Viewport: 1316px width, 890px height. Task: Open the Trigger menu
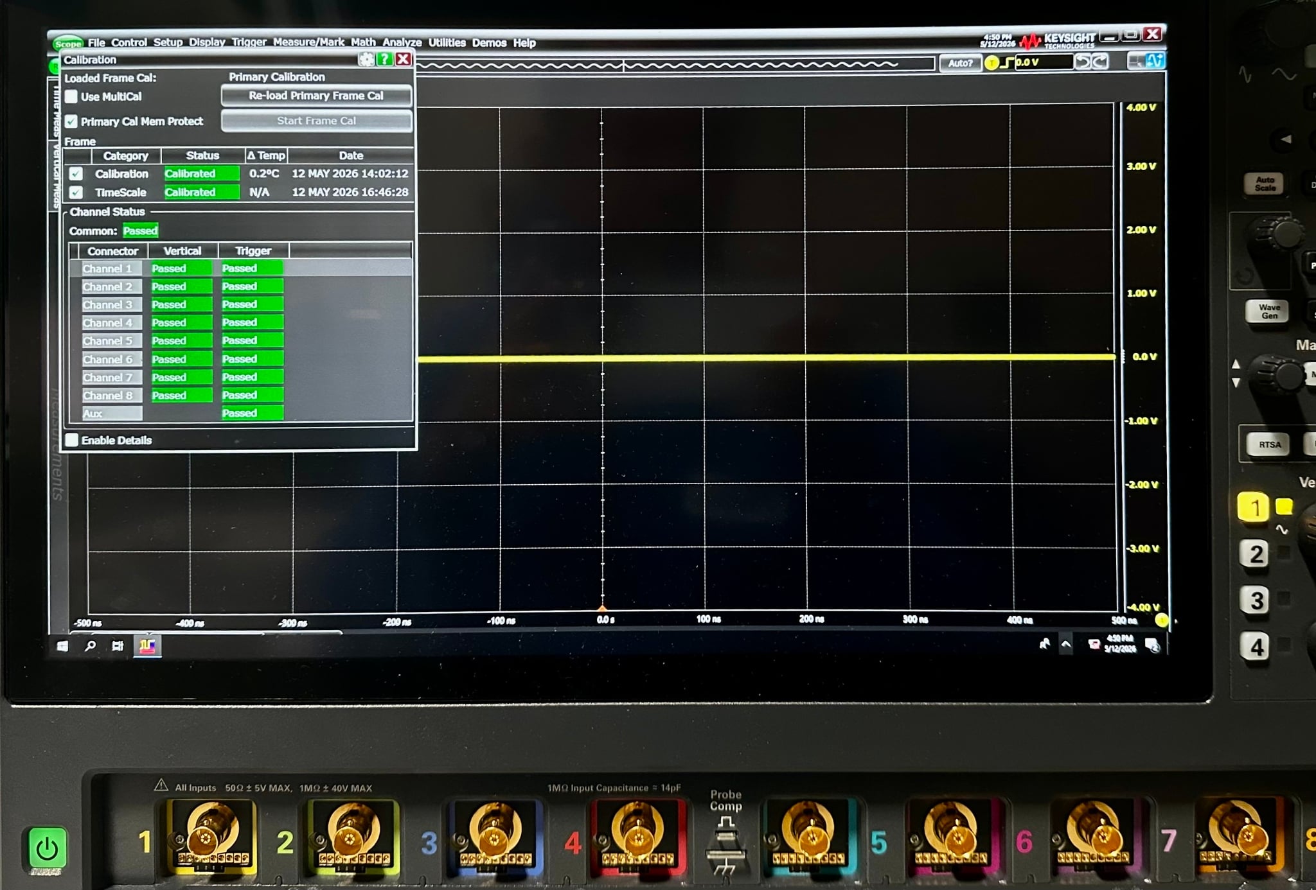[249, 42]
